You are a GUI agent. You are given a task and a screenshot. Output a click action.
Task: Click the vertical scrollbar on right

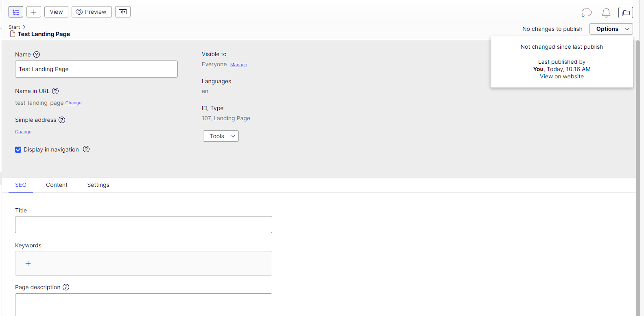637,162
